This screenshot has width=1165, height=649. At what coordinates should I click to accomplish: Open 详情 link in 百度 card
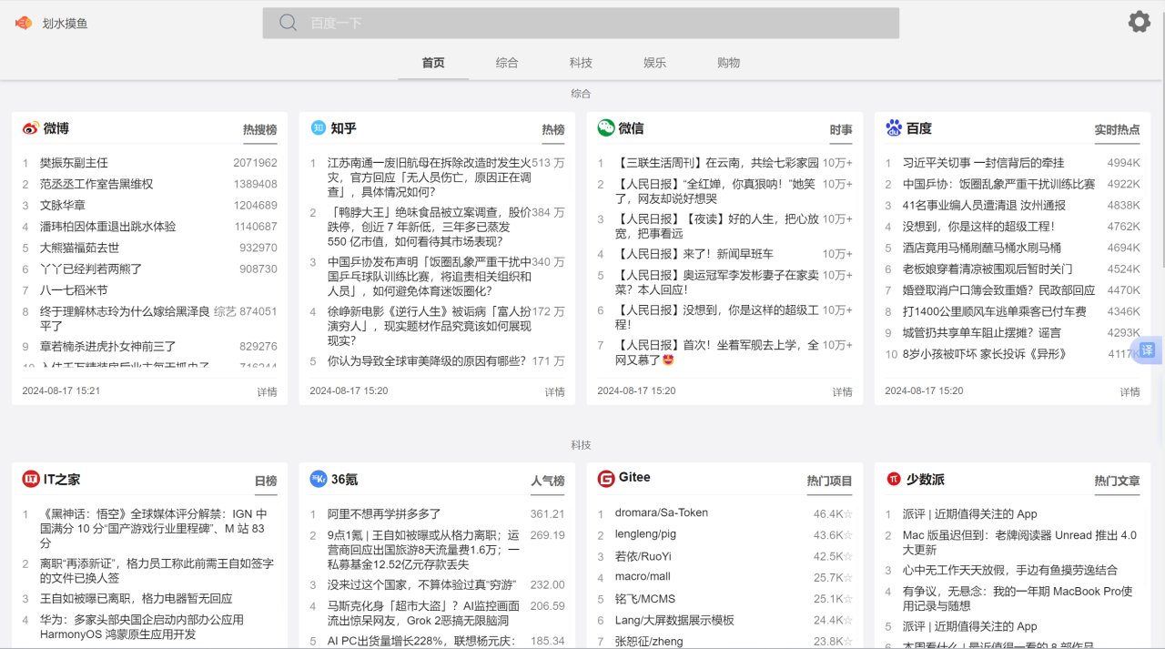tap(1130, 391)
